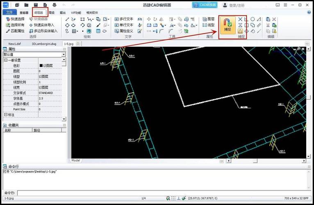This screenshot has height=205, width=314.
Task: Click the 多行文本 button
Action: 124,19
